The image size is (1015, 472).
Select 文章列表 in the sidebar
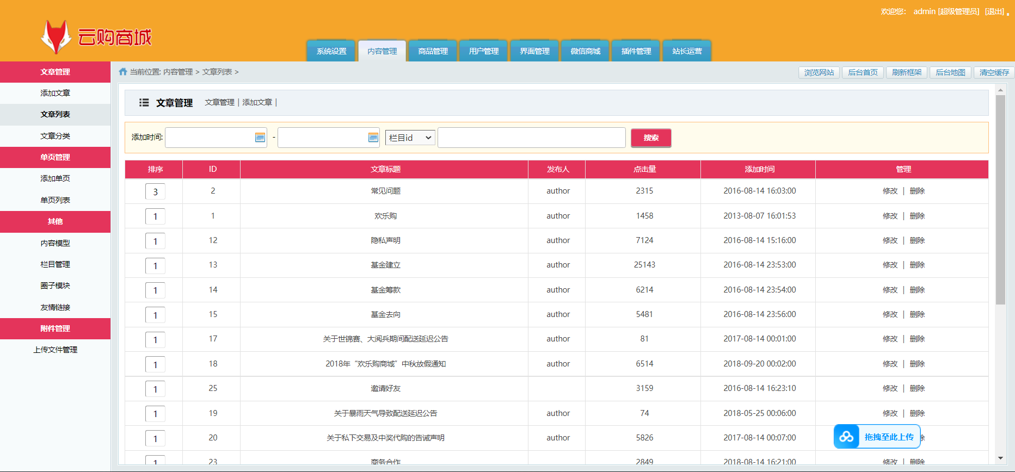pyautogui.click(x=55, y=114)
